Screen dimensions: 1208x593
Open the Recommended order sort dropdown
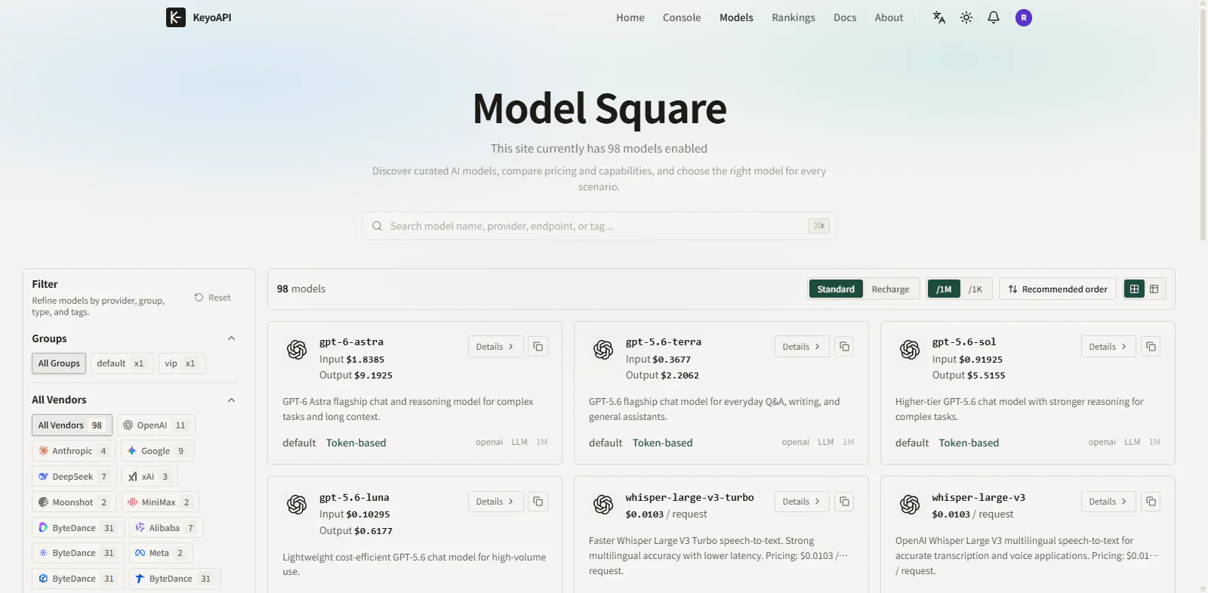[1058, 289]
